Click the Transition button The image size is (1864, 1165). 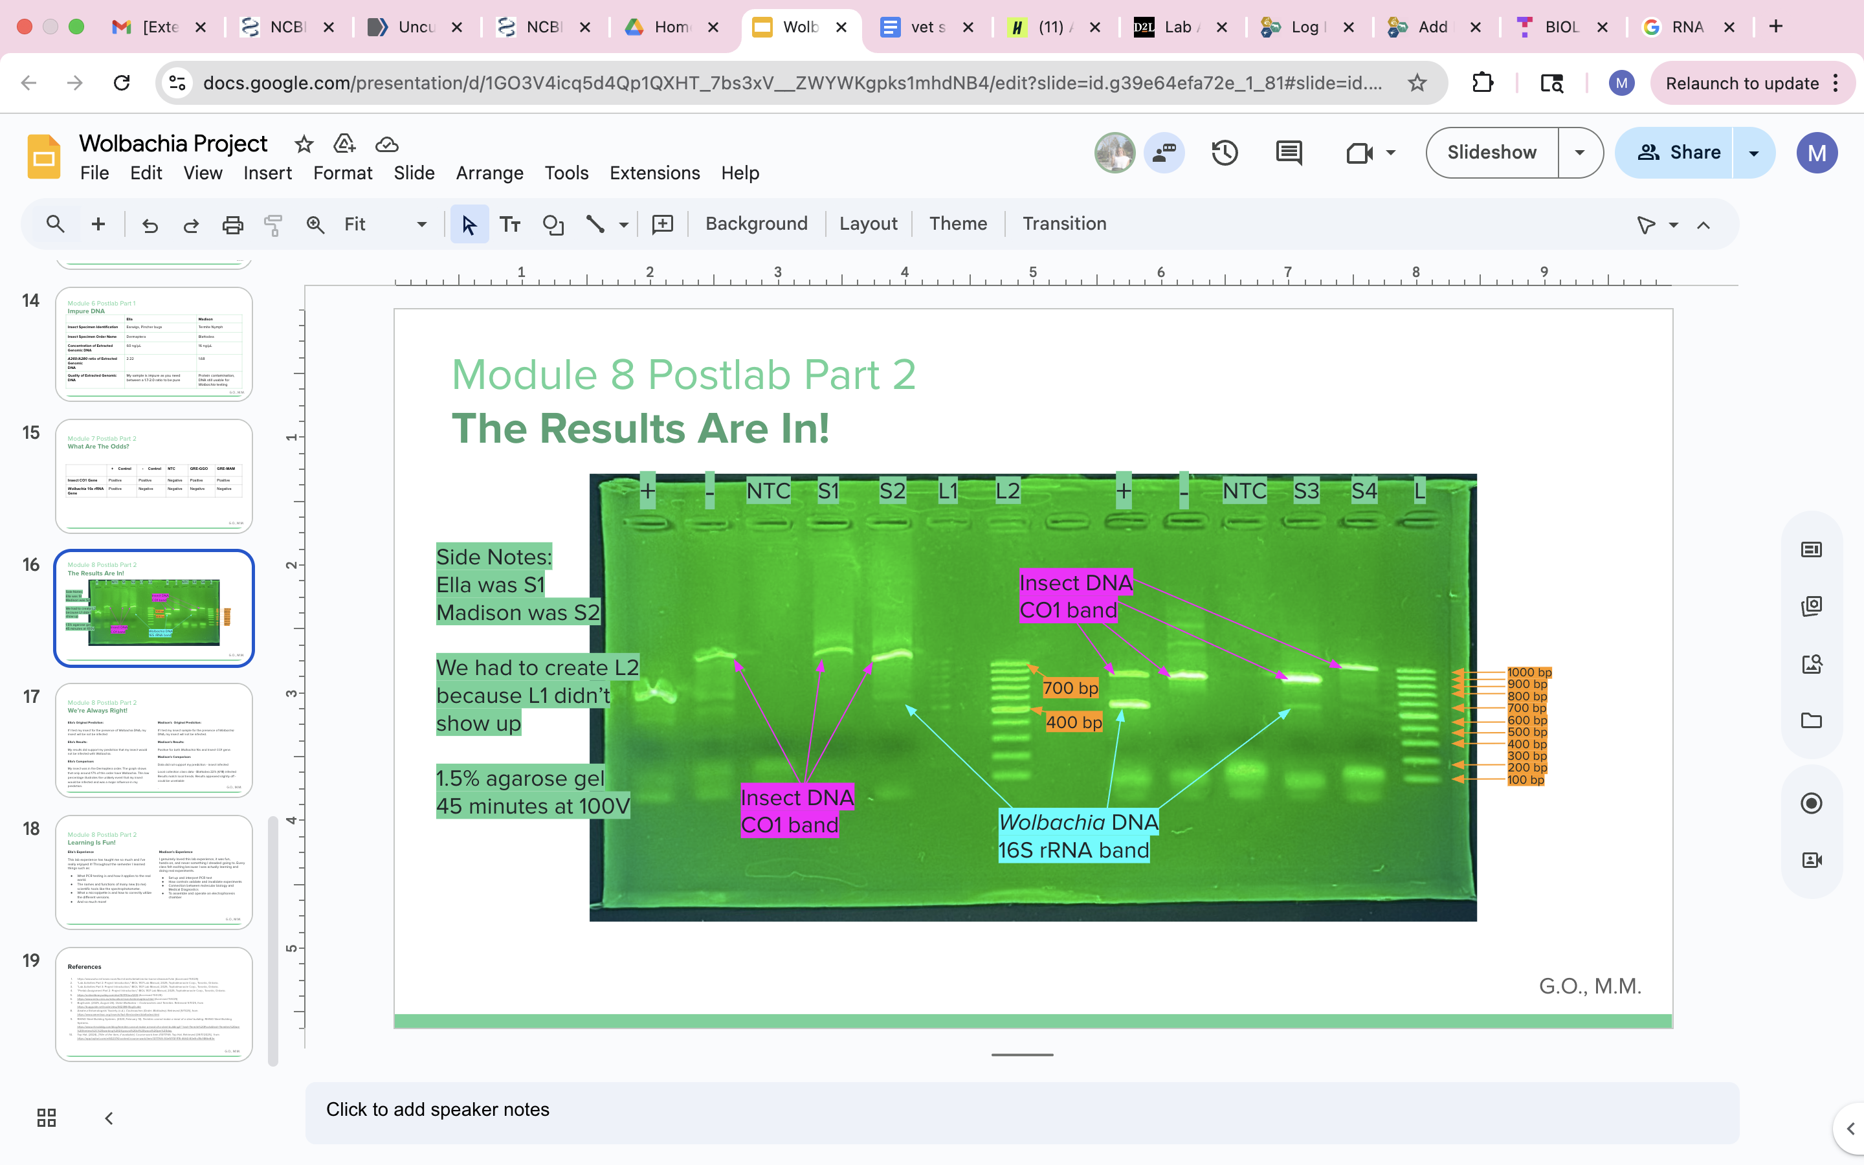tap(1064, 223)
